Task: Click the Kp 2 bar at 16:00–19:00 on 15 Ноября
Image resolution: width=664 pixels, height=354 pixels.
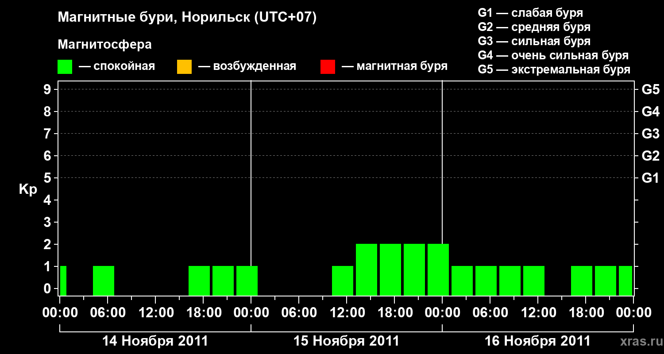Action: (x=390, y=269)
